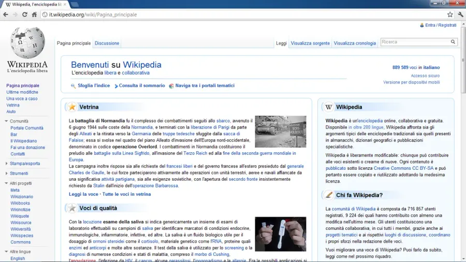The height and width of the screenshot is (262, 466).
Task: Bookmark page with star icon
Action: pos(450,14)
